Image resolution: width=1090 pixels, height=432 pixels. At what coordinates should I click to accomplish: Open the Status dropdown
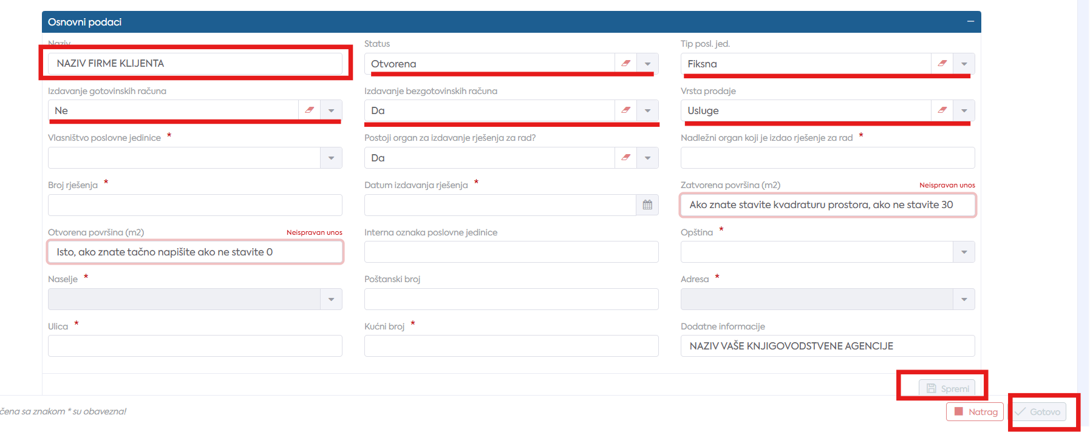click(x=648, y=64)
